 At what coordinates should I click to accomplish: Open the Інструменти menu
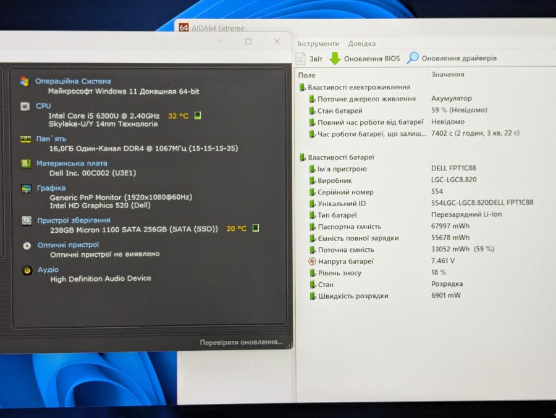point(318,44)
